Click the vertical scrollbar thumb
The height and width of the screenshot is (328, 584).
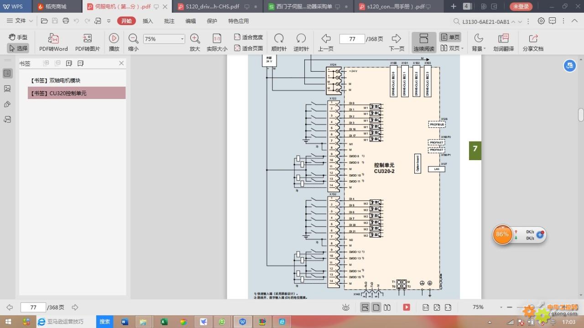(581, 115)
